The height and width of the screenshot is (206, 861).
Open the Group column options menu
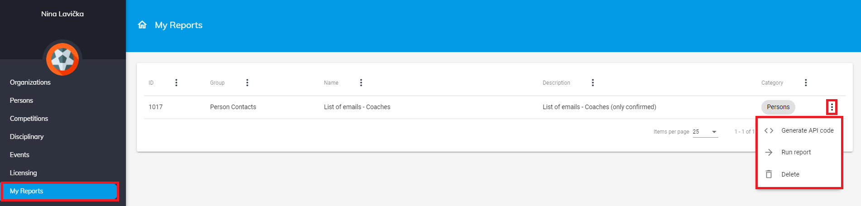247,82
